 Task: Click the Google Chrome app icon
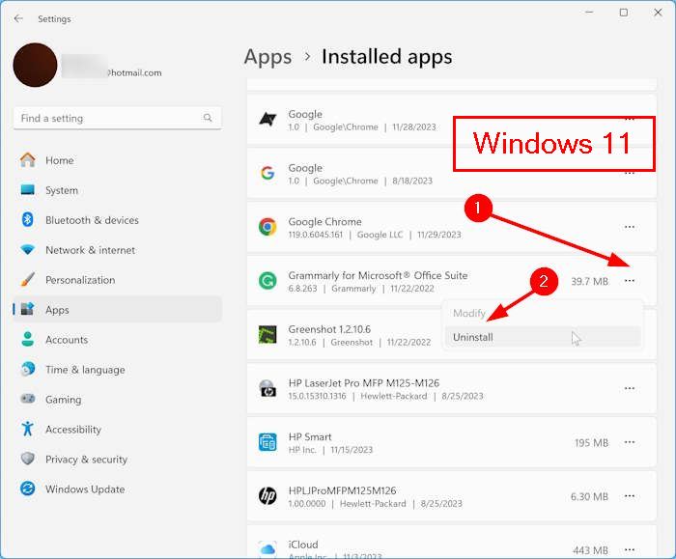tap(268, 227)
